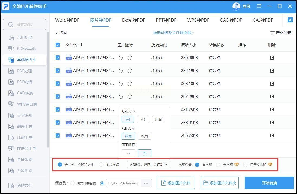
Task: Rotate left AI绘画_16981172434 image
Action: [x=121, y=71]
